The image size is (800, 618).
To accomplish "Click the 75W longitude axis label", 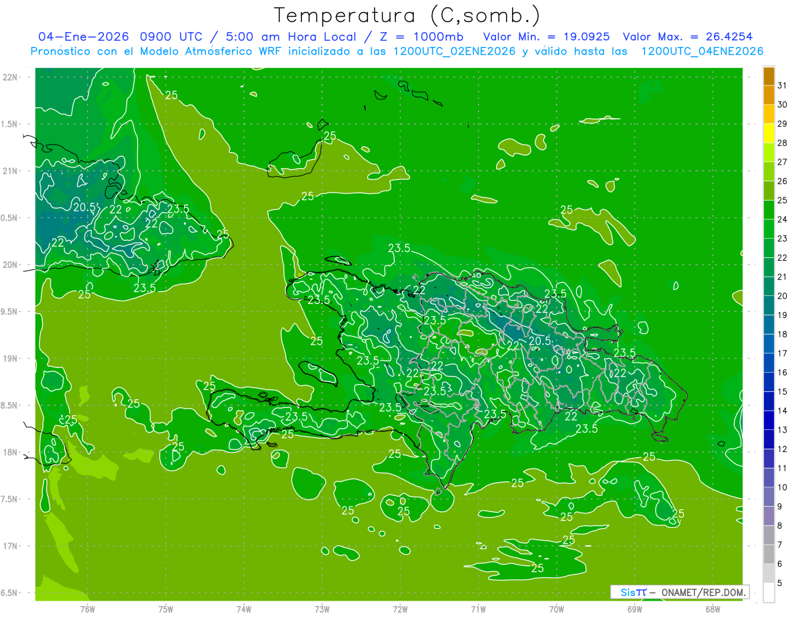I will click(166, 609).
